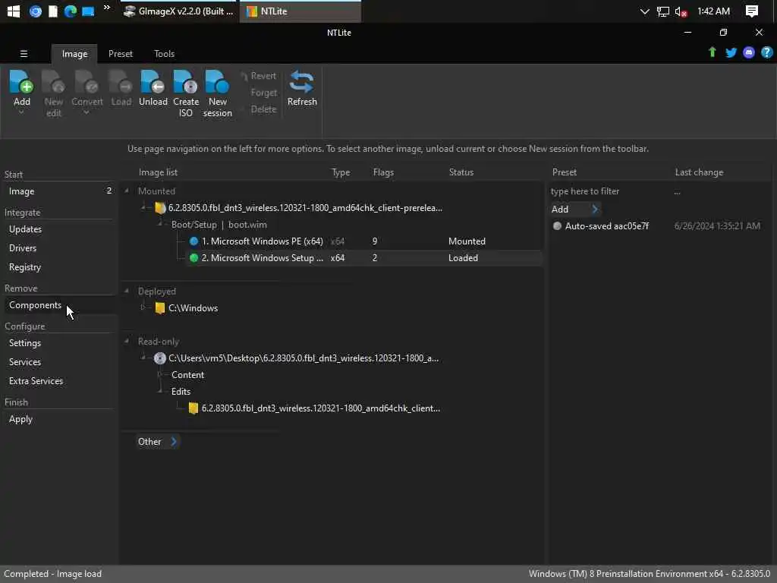Select Microsoft Windows Setup image row
Image resolution: width=777 pixels, height=583 pixels.
(364, 258)
